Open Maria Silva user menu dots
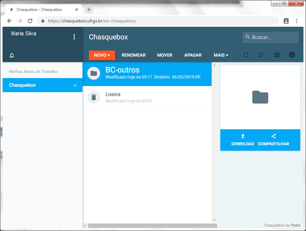The width and height of the screenshot is (306, 231). 74,37
